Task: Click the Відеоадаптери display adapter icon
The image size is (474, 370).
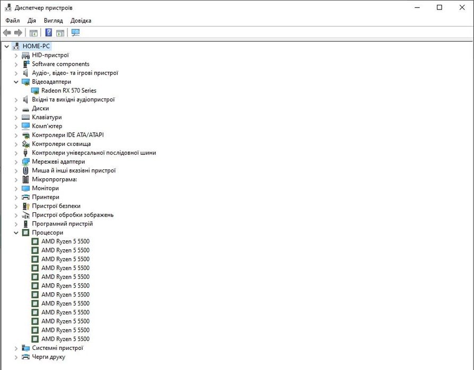Action: (x=25, y=82)
